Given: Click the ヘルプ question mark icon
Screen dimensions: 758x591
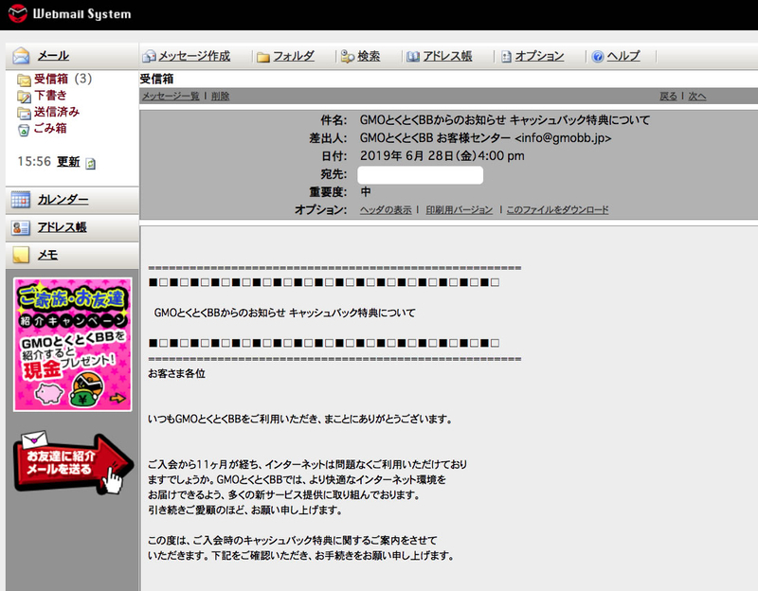Looking at the screenshot, I should coord(598,57).
